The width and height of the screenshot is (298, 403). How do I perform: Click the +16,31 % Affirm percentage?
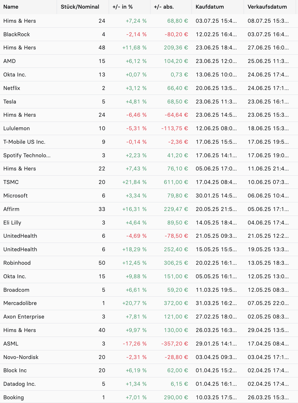click(x=134, y=209)
